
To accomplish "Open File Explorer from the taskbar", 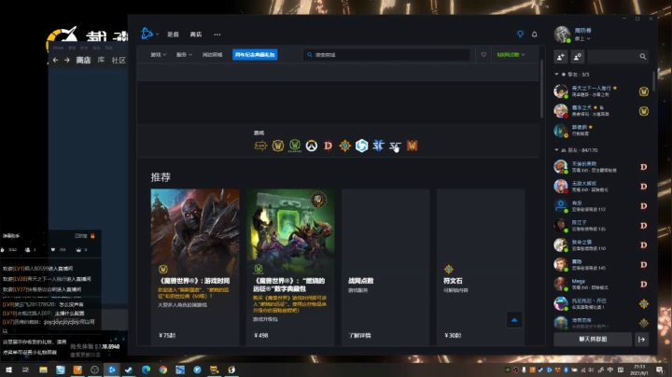I will point(43,370).
